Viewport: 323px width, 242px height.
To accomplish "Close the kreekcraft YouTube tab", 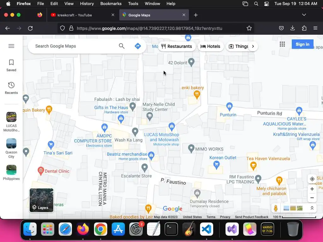I will (x=113, y=15).
